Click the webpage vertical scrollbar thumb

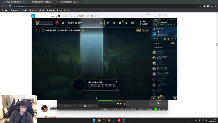217,44
